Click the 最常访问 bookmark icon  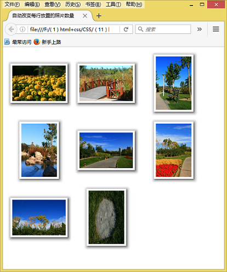click(7, 42)
